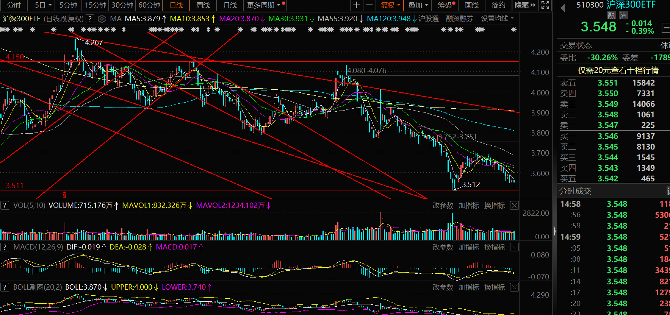The image size is (670, 315).
Task: Enable 画线 drawing tools
Action: [x=472, y=5]
